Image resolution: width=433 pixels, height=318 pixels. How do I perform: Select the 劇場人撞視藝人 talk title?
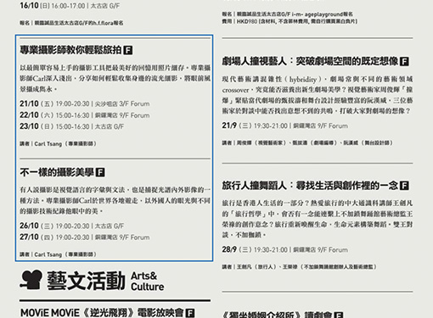tap(254, 61)
